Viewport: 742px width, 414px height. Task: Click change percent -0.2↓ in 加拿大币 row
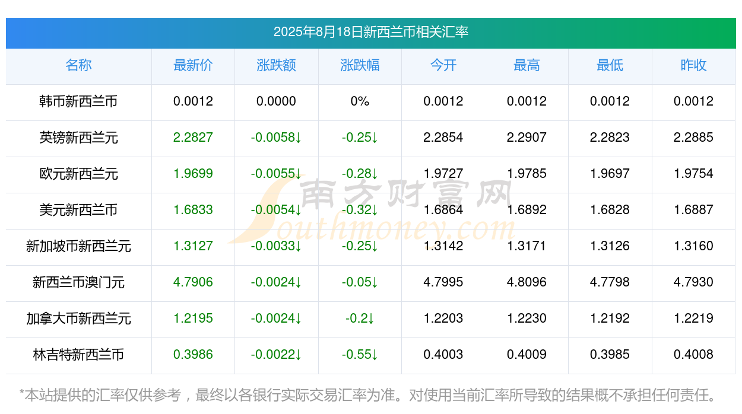(x=360, y=319)
